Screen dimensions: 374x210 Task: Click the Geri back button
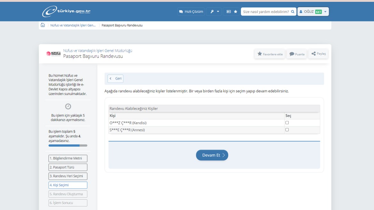(115, 79)
